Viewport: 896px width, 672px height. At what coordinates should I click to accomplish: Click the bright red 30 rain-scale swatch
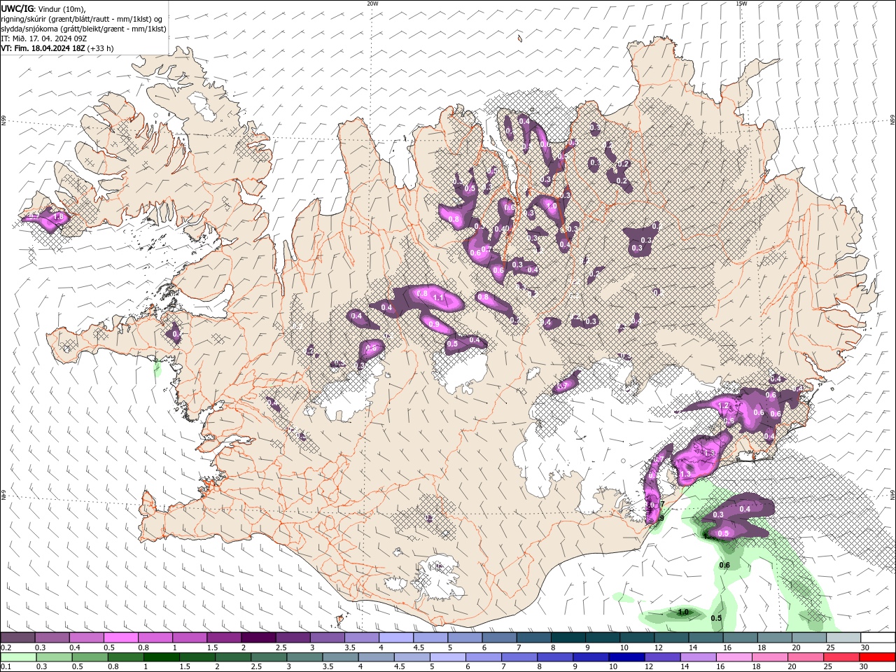878,657
